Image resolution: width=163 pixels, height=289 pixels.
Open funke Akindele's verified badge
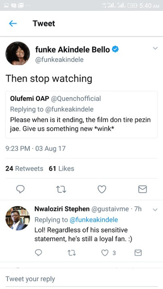pos(115,49)
